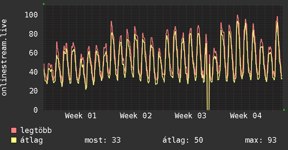This screenshot has height=150, width=288.
Task: Click the 80 y-axis tick label
Action: point(34,34)
